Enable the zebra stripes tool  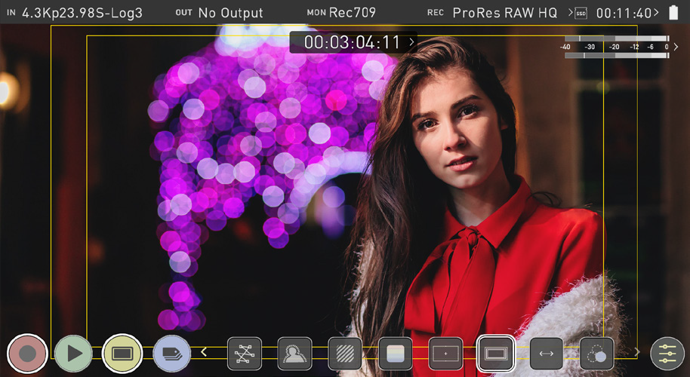click(x=345, y=353)
